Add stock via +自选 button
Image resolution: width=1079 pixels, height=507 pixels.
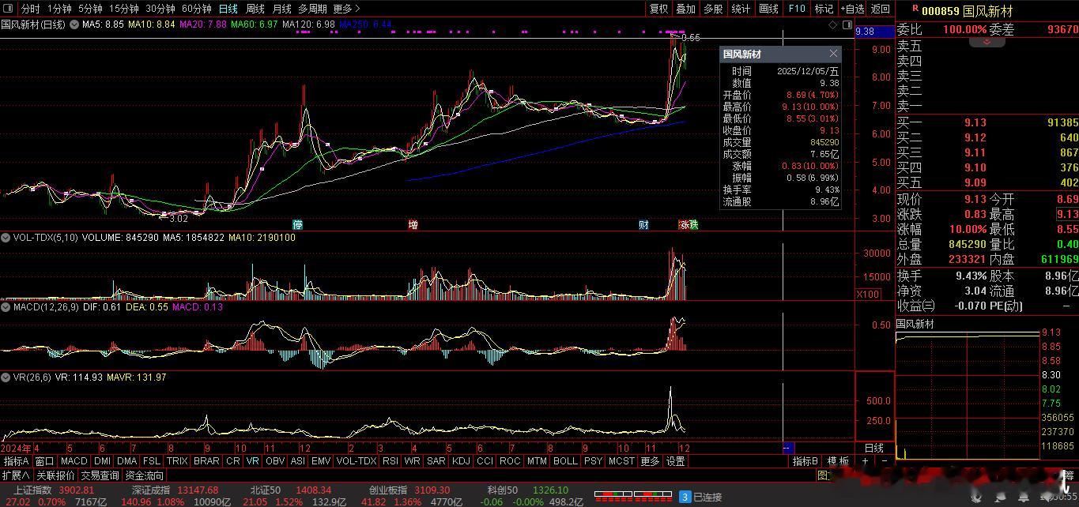click(x=852, y=9)
